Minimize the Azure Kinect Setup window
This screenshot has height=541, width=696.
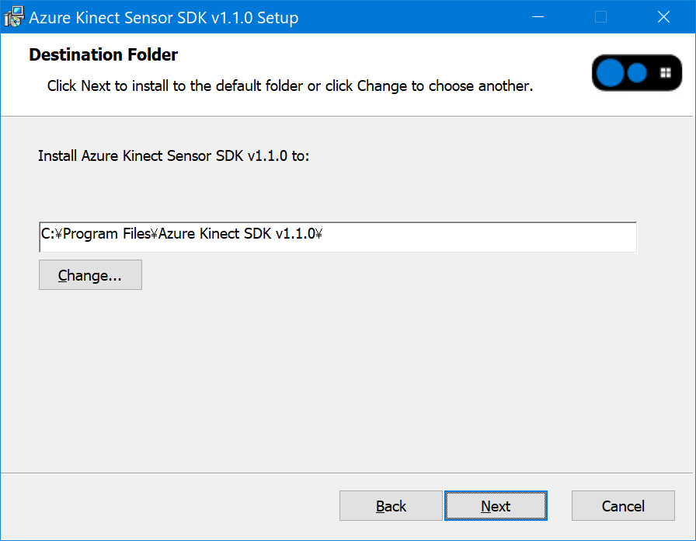coord(538,16)
